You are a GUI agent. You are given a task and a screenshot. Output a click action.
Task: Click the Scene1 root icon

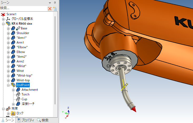point(3,14)
